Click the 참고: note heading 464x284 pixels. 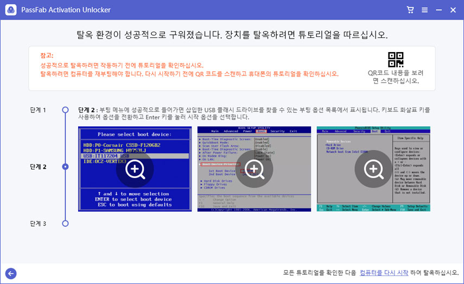[47, 55]
